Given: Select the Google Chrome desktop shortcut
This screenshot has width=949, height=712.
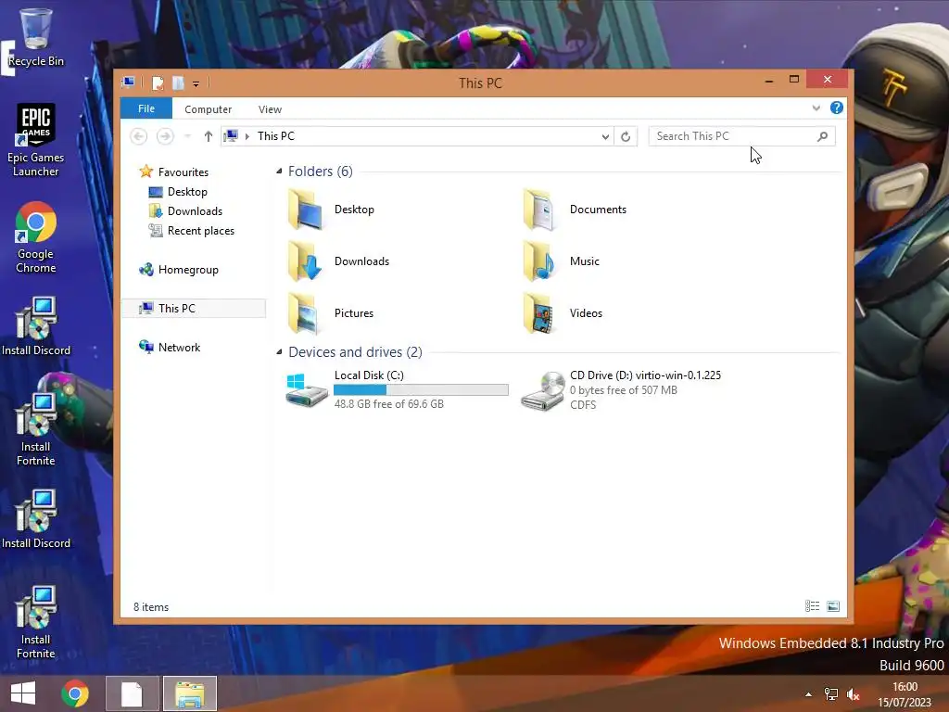Looking at the screenshot, I should [36, 237].
